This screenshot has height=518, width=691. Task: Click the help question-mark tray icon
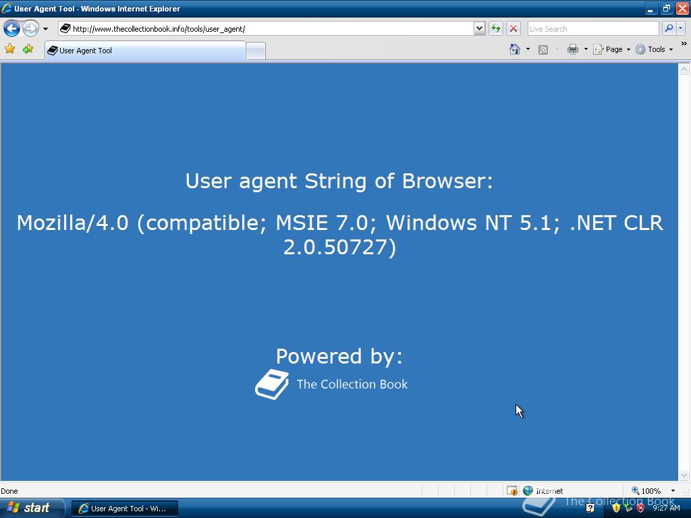pos(590,509)
